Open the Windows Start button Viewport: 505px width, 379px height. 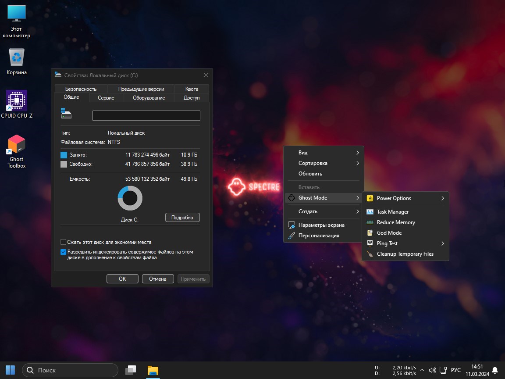[11, 370]
